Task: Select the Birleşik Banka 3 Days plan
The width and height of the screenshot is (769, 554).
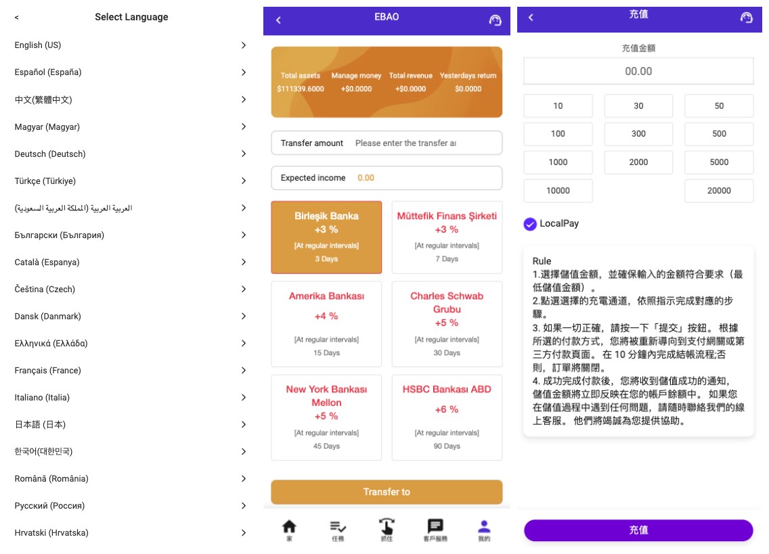Action: [326, 237]
